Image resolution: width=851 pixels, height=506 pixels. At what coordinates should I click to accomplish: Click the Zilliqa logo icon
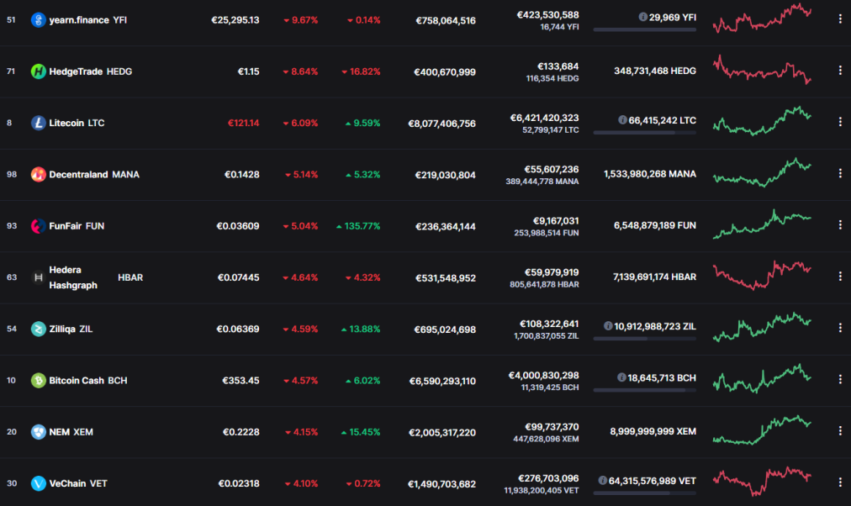38,329
